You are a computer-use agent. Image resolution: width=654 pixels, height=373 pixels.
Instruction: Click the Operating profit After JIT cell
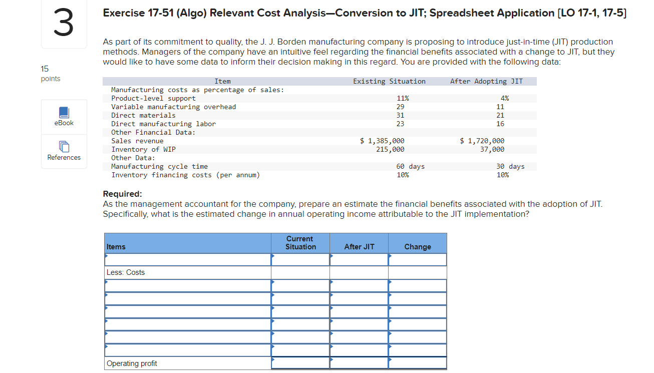(x=358, y=361)
